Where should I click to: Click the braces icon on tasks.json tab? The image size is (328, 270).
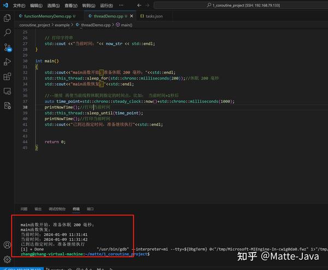coord(142,16)
